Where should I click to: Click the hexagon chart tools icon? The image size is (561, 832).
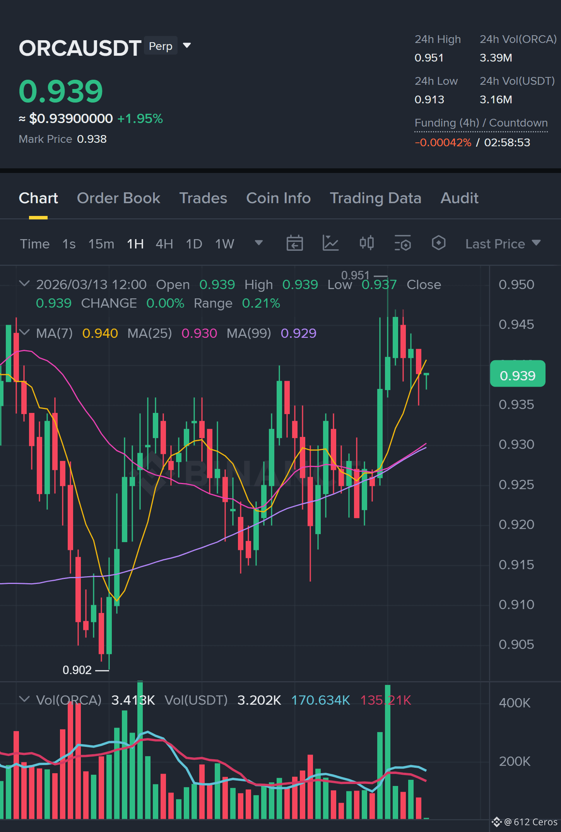(x=438, y=243)
